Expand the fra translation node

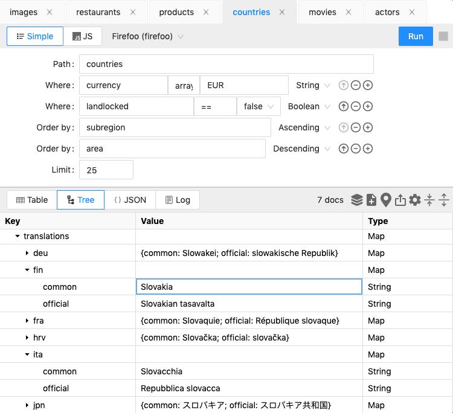27,321
